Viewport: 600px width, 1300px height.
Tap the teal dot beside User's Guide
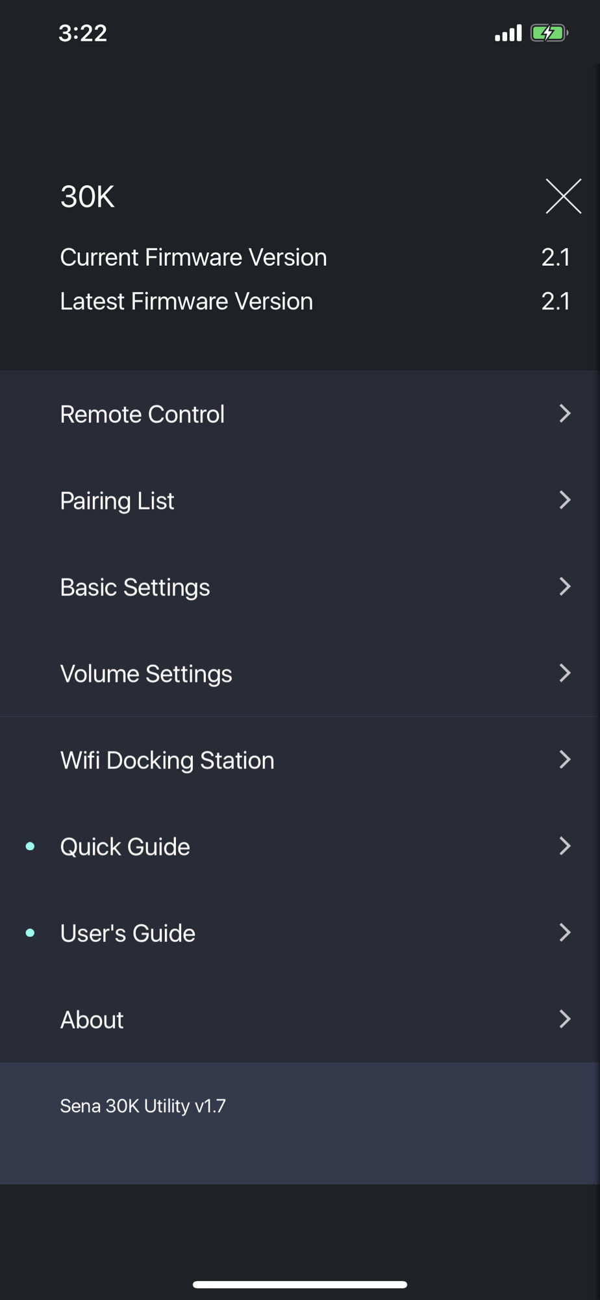(x=30, y=933)
